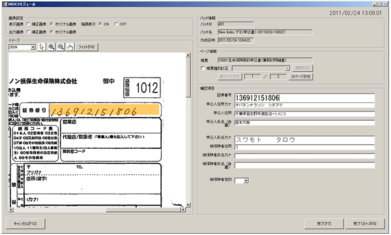This screenshot has width=391, height=235.
Task: Click the INDEX viewer title bar icon
Action: [5, 5]
